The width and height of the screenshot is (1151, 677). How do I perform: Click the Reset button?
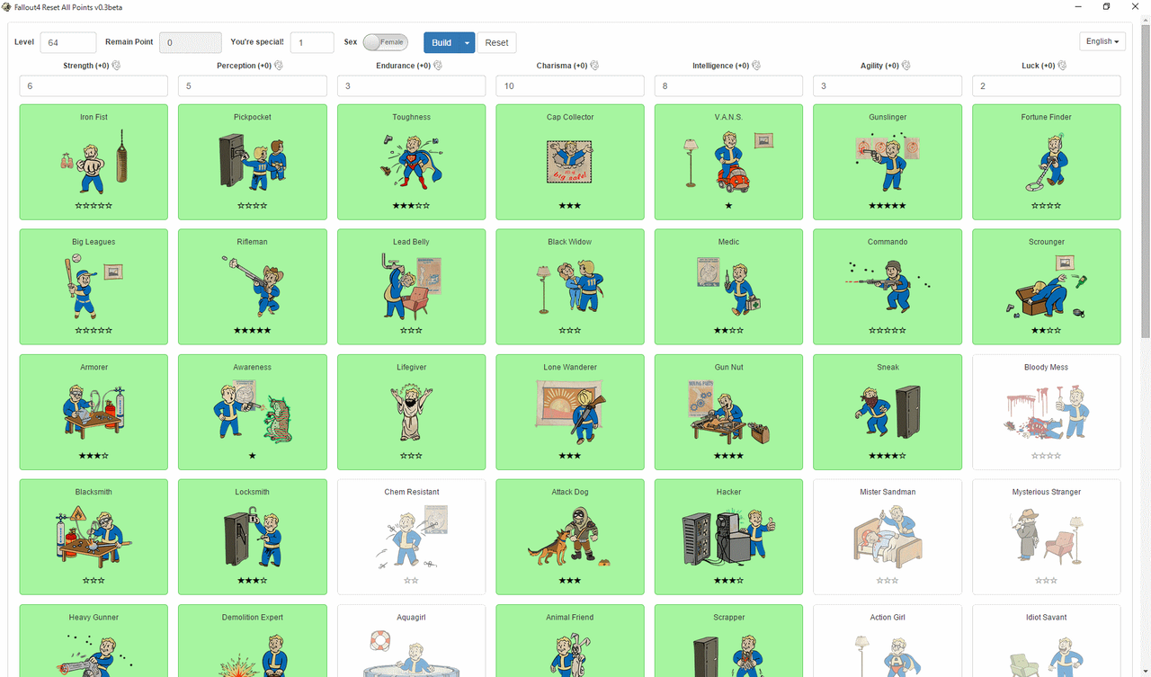coord(496,42)
